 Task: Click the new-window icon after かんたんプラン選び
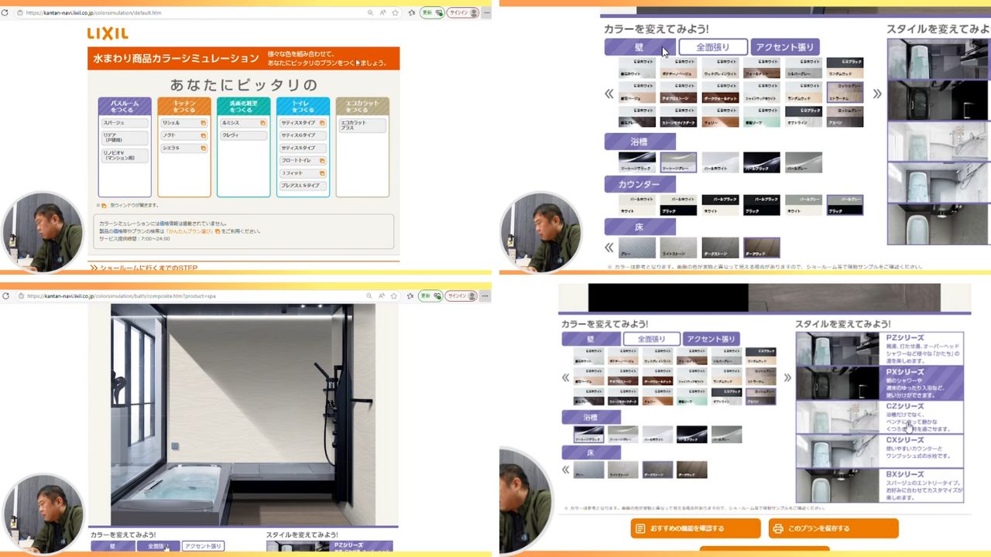tap(218, 231)
